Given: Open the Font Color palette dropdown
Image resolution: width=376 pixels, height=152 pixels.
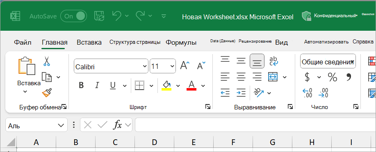Looking at the screenshot, I should click(203, 86).
